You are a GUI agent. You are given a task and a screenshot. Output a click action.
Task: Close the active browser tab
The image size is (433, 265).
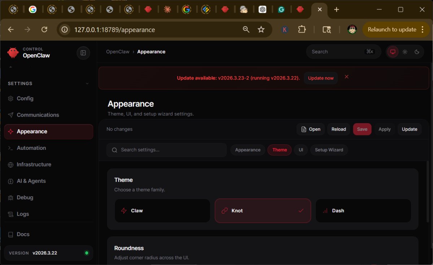[320, 10]
